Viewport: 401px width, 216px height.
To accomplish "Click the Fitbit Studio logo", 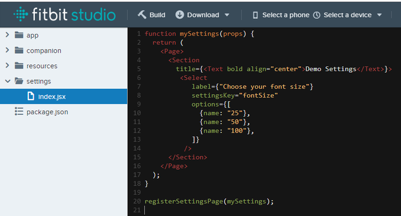I will point(64,14).
